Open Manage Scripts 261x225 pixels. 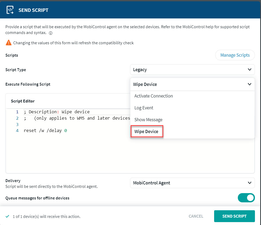pos(235,55)
